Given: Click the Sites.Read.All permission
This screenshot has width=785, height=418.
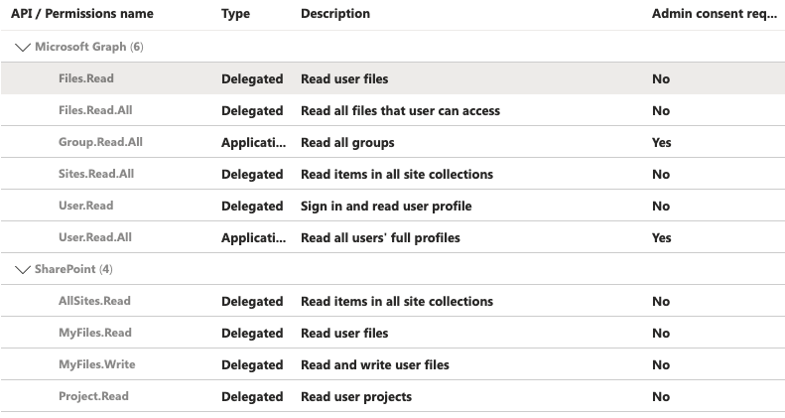Looking at the screenshot, I should pyautogui.click(x=96, y=174).
